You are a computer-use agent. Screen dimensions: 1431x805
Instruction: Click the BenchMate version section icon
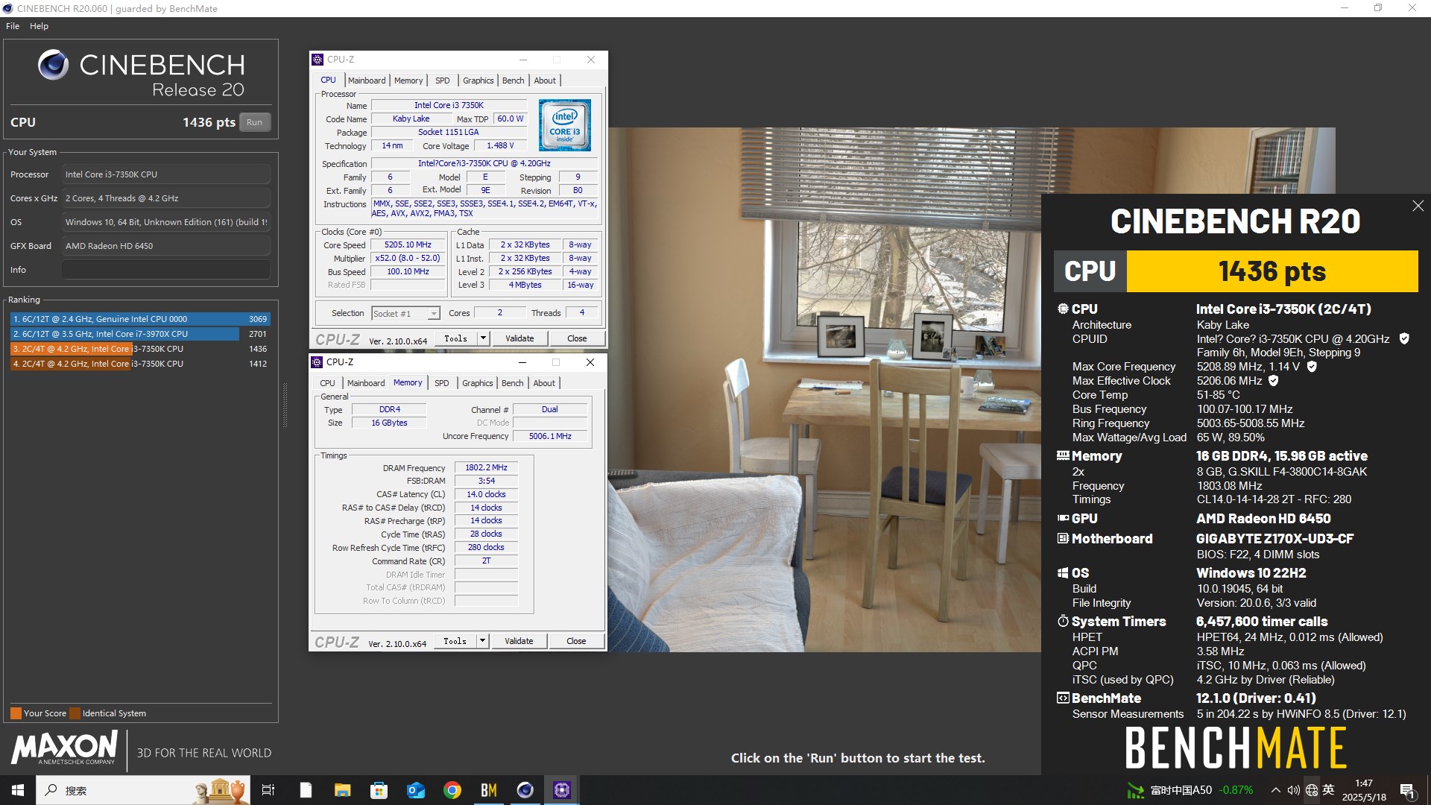[x=1063, y=698]
